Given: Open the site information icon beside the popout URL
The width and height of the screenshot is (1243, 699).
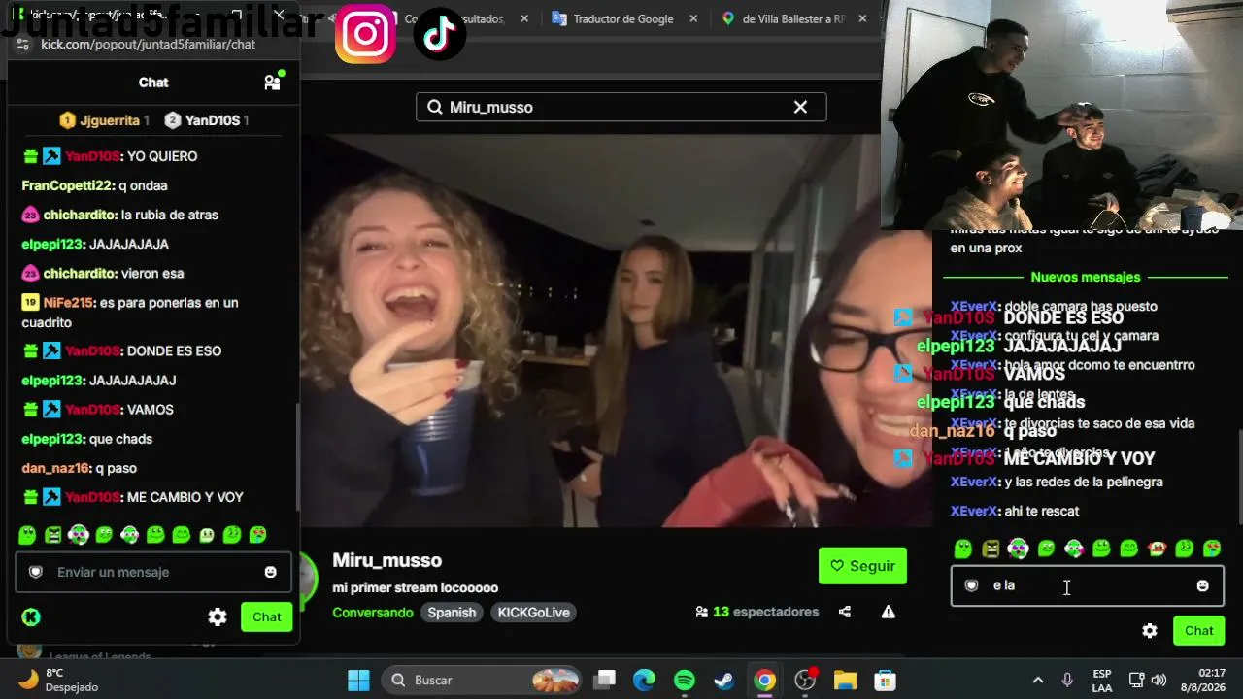Looking at the screenshot, I should (23, 44).
